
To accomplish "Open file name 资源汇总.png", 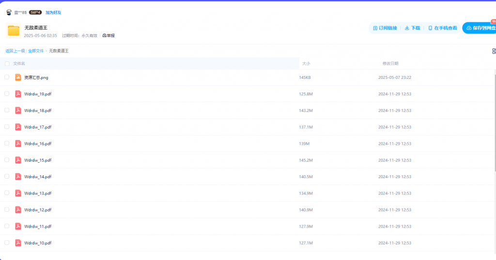I will coord(36,77).
